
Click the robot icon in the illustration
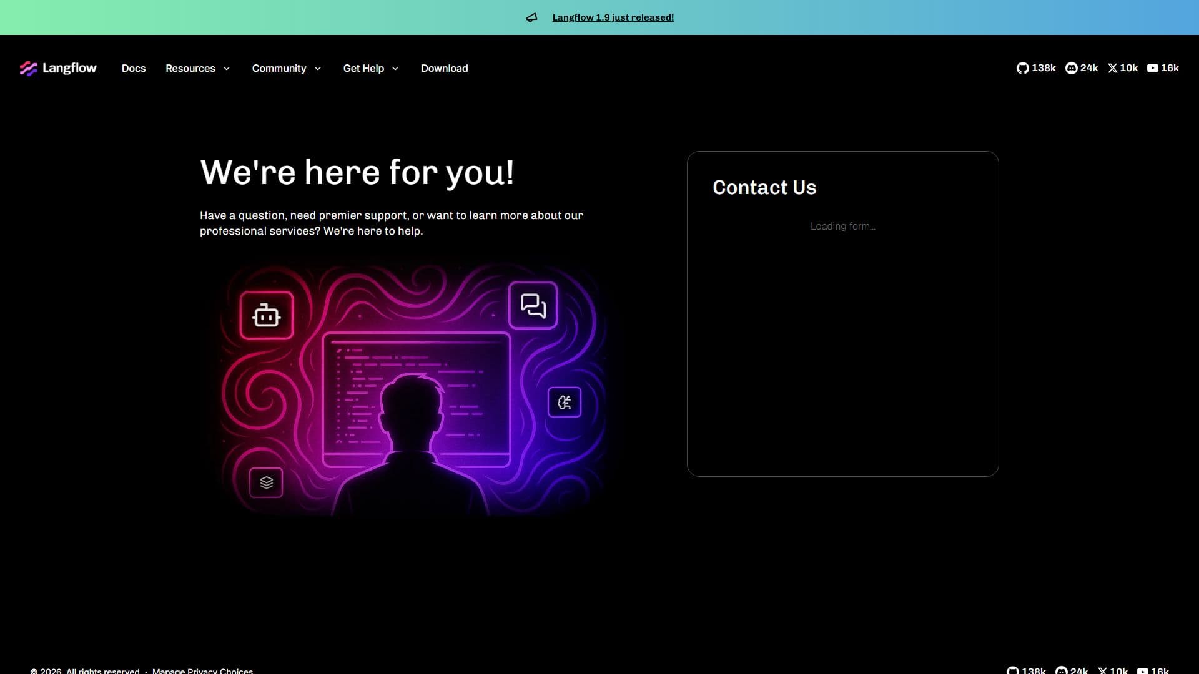(x=267, y=315)
